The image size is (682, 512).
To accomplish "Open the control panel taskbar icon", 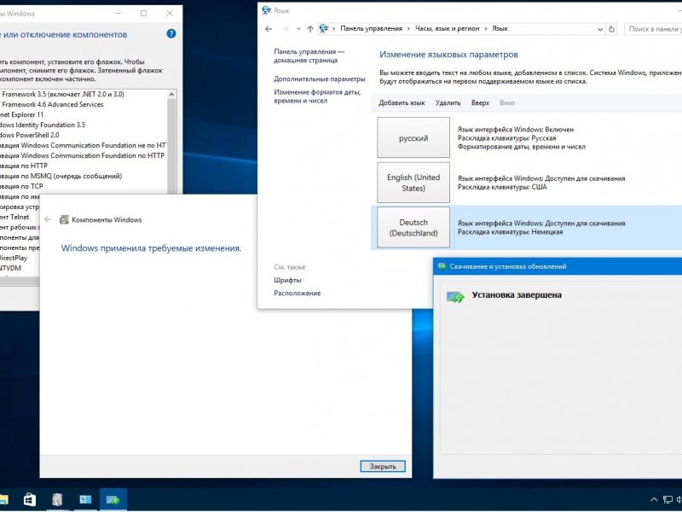I will [85, 499].
